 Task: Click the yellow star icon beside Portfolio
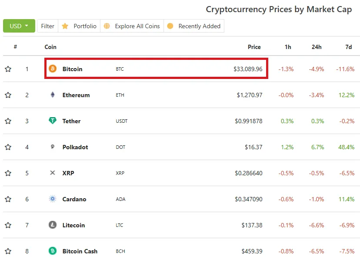[65, 26]
